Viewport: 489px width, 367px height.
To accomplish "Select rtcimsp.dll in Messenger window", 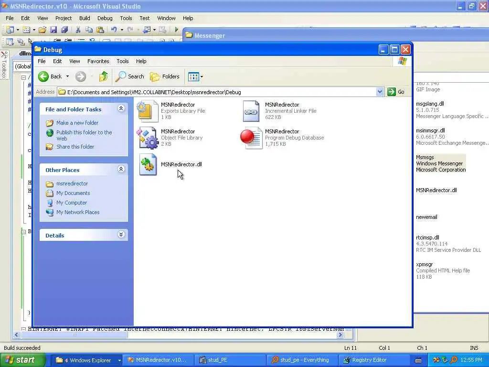I will click(448, 244).
